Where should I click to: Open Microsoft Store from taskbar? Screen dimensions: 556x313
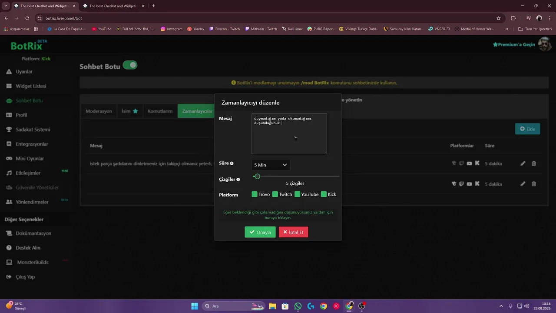(x=285, y=306)
